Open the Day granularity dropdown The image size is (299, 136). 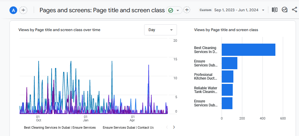pos(160,30)
